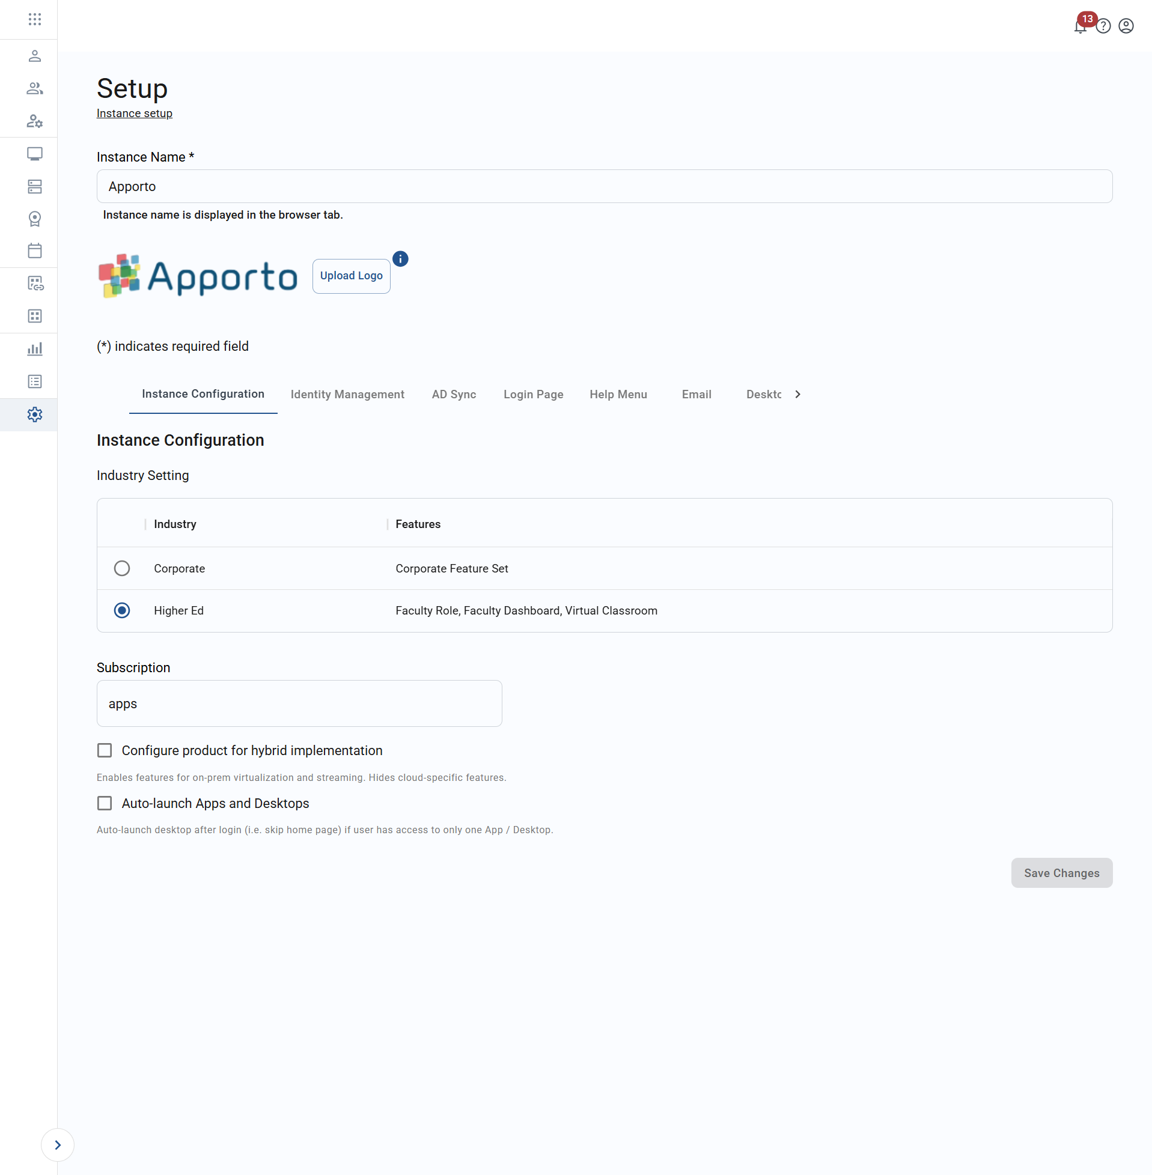Image resolution: width=1152 pixels, height=1175 pixels.
Task: Open the Instance setup link
Action: [135, 113]
